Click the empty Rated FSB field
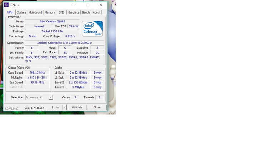Screen dimensions: 257x144 pyautogui.click(x=37, y=87)
